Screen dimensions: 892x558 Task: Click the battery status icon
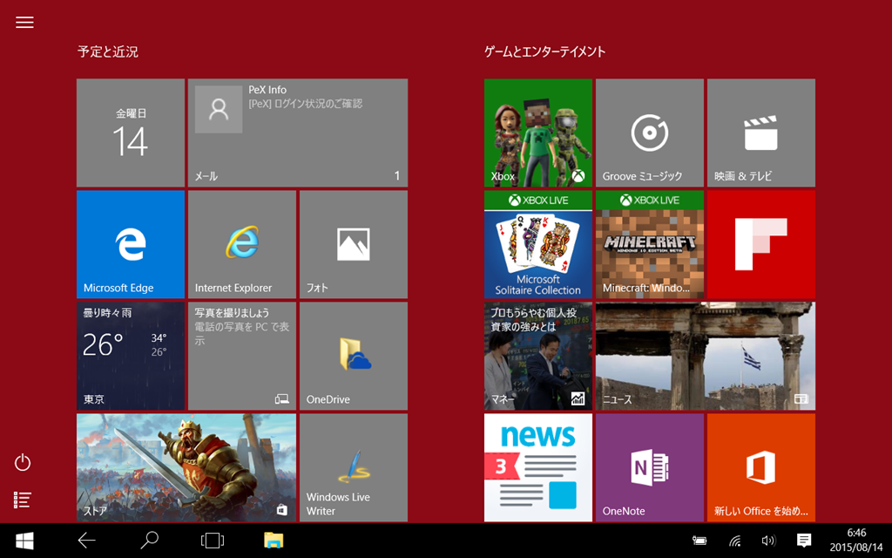pyautogui.click(x=699, y=541)
